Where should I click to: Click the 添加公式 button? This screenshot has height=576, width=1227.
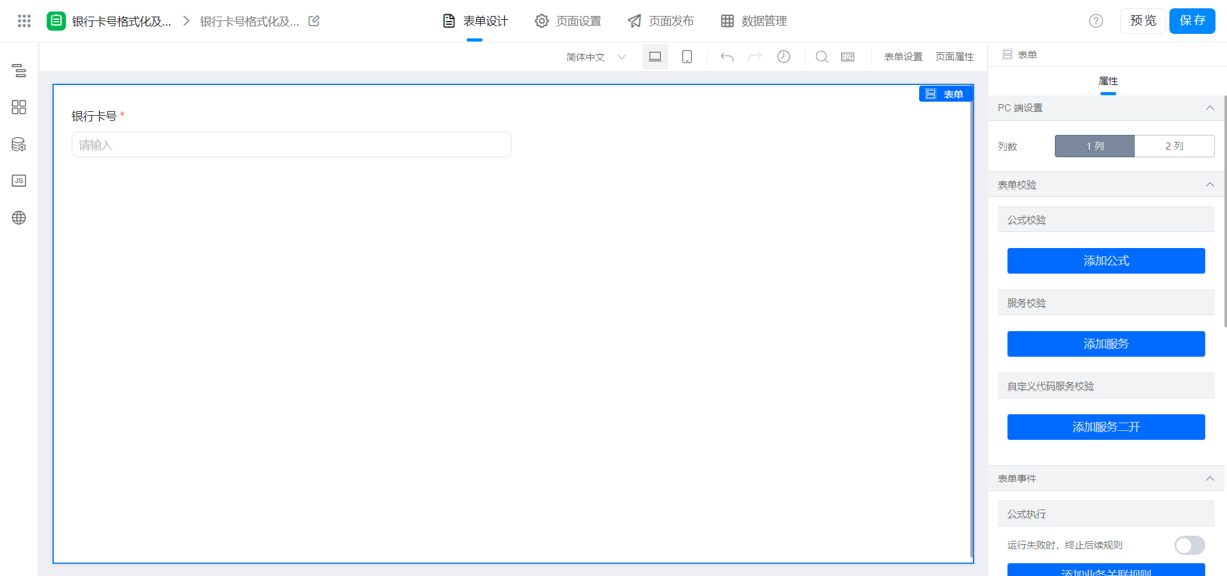(x=1106, y=261)
